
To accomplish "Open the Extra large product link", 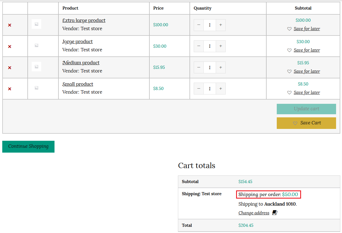I will (84, 20).
